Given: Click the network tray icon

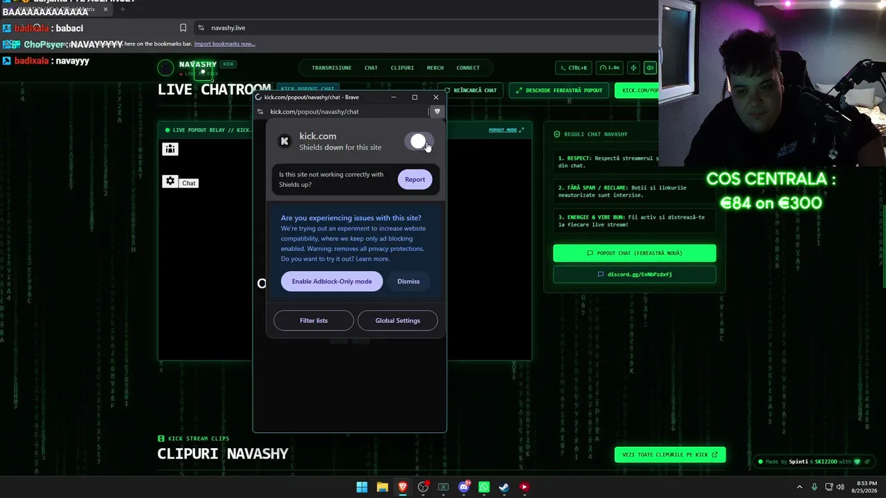Looking at the screenshot, I should (x=829, y=487).
